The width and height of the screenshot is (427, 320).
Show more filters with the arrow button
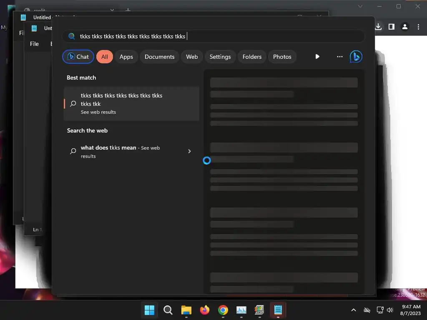coord(317,57)
